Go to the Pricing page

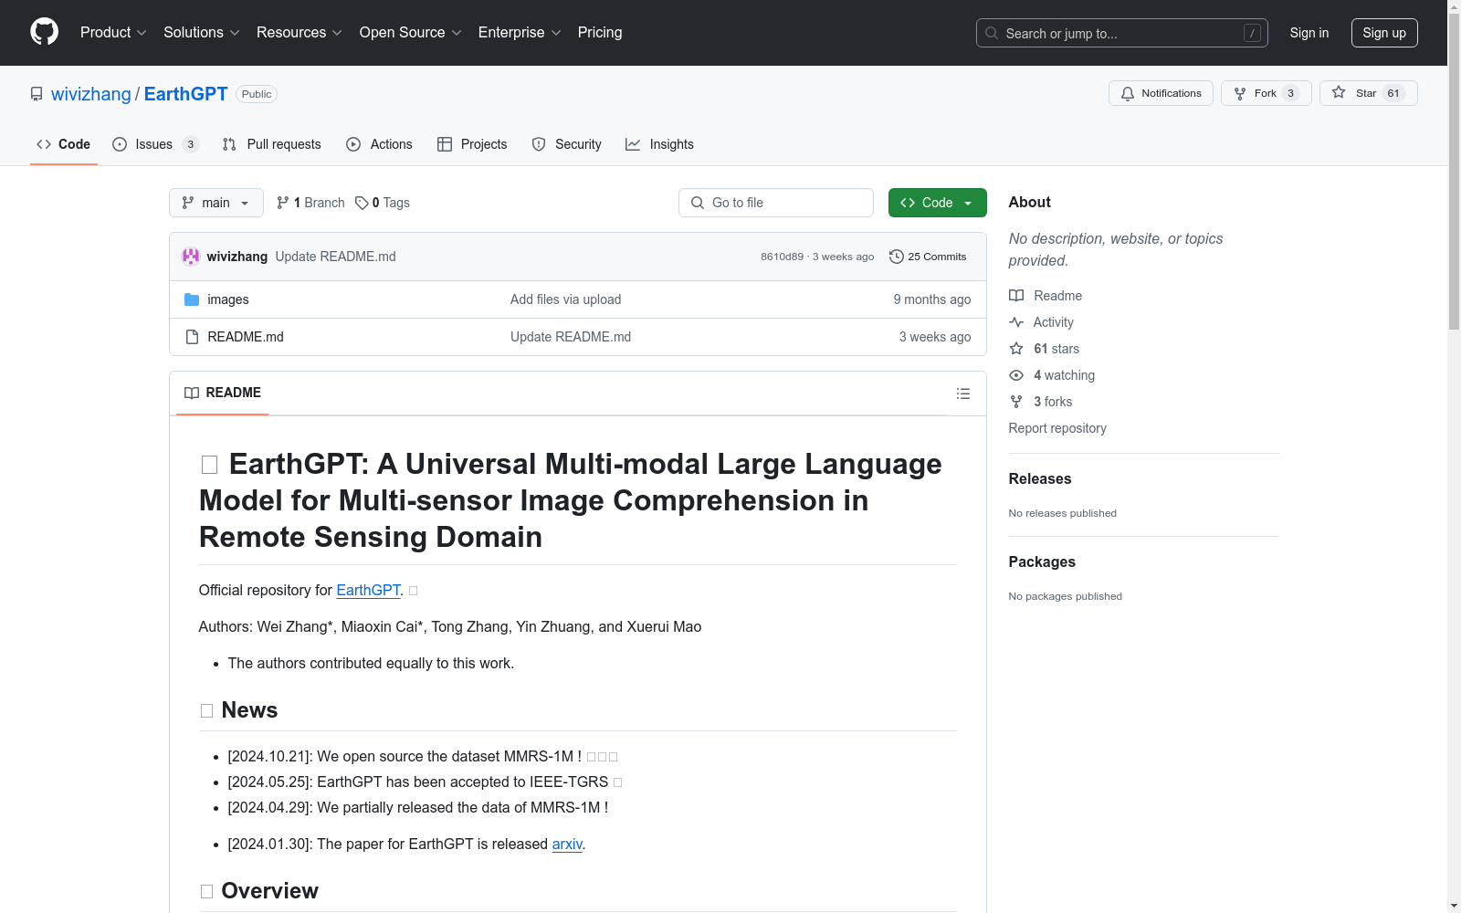[600, 33]
